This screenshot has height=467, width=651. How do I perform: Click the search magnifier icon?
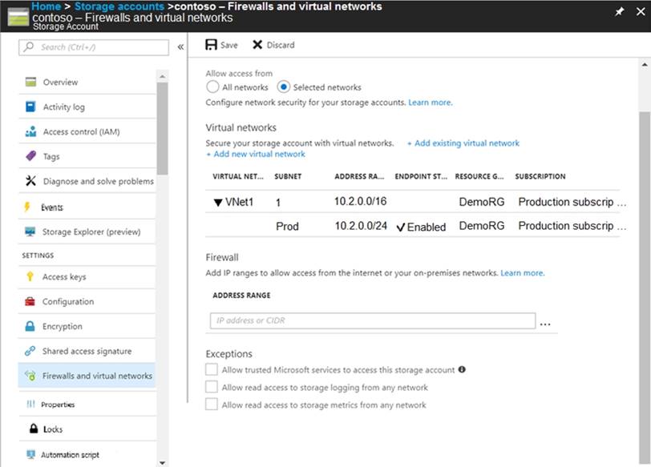point(29,47)
